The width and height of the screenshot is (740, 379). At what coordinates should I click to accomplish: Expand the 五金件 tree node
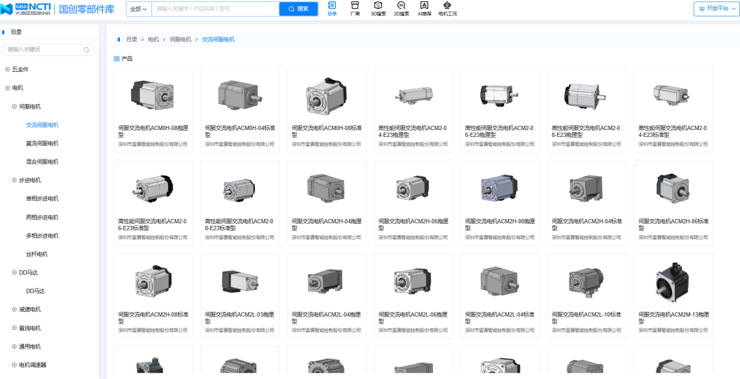8,69
